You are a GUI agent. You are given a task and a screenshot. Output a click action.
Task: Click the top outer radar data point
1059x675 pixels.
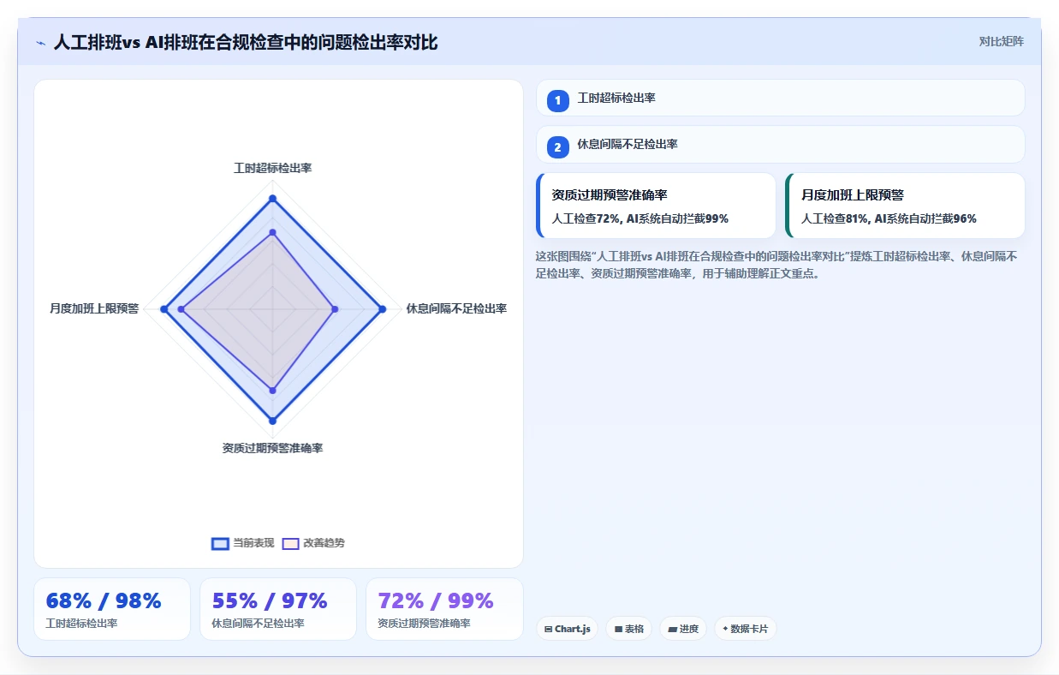click(272, 199)
